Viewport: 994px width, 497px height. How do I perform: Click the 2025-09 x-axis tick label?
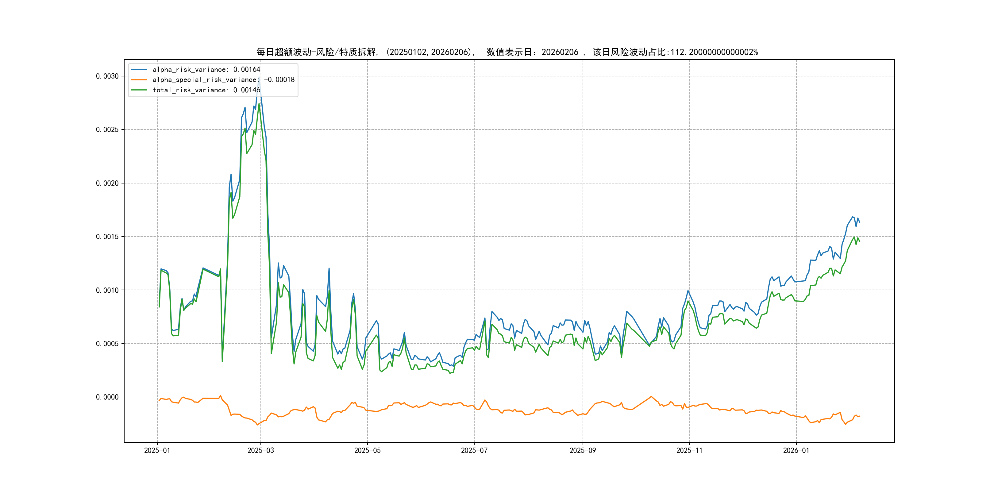point(583,450)
